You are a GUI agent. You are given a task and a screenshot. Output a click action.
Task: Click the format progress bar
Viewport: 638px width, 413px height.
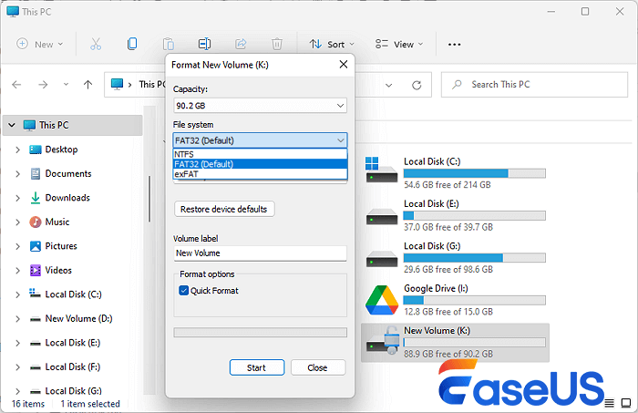[x=260, y=333]
